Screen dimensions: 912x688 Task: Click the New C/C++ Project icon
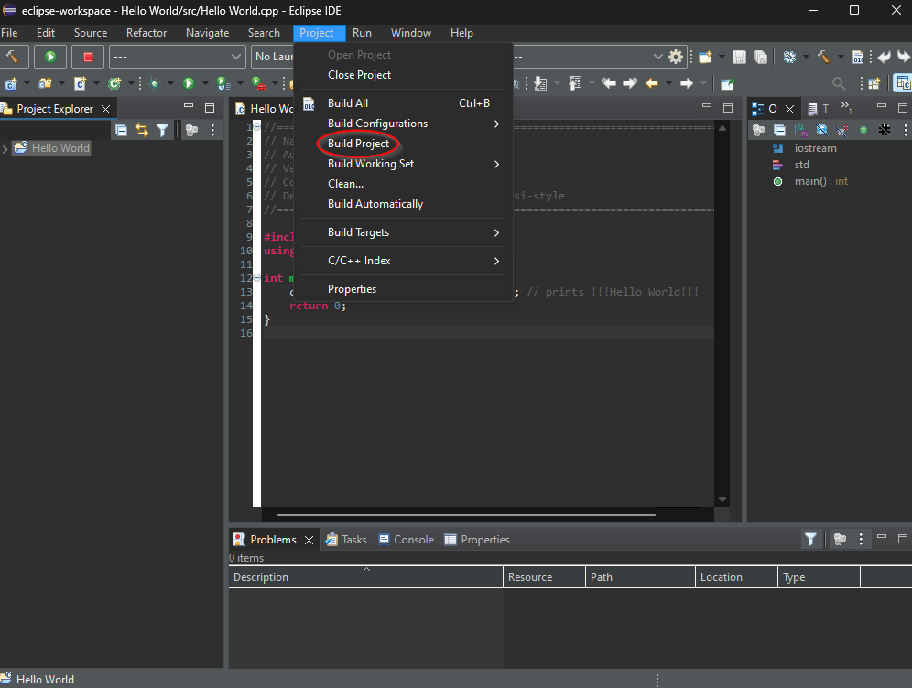click(x=11, y=83)
